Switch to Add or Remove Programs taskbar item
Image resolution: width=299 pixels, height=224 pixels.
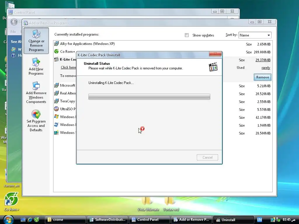point(192,220)
